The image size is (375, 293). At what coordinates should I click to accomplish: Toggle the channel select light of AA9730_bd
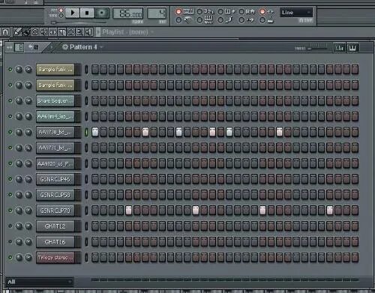(x=86, y=133)
